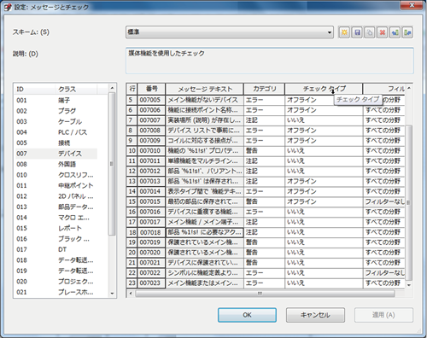Image resolution: width=427 pixels, height=338 pixels.
Task: Select class row 014 マクロ
Action: coord(56,218)
